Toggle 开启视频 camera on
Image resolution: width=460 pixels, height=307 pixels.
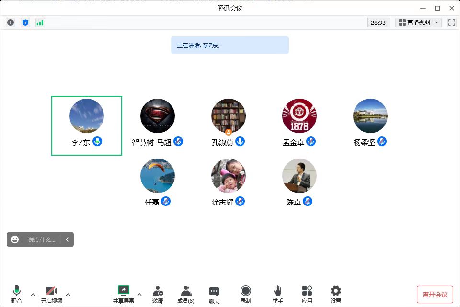pyautogui.click(x=52, y=294)
